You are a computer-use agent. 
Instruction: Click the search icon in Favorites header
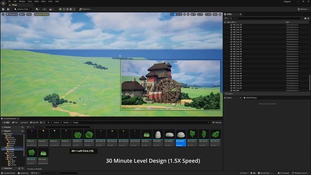point(22,127)
